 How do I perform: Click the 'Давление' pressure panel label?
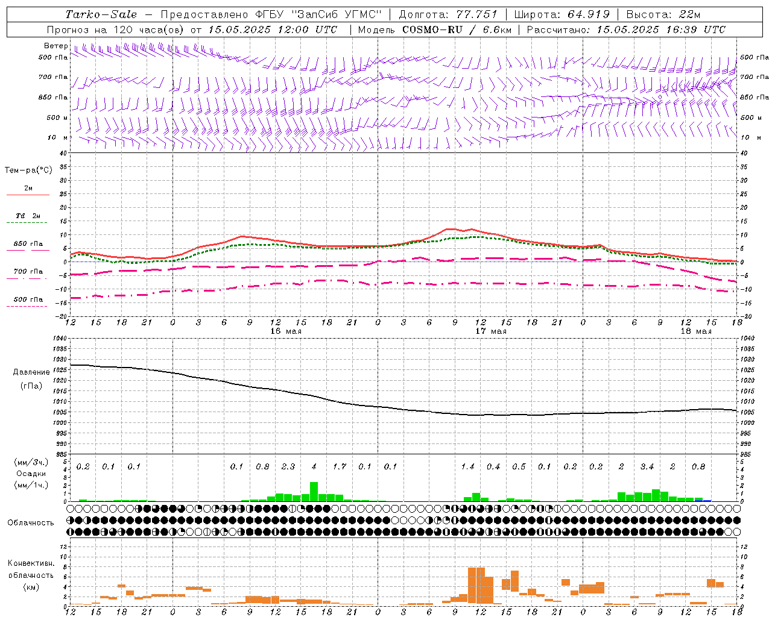click(30, 372)
